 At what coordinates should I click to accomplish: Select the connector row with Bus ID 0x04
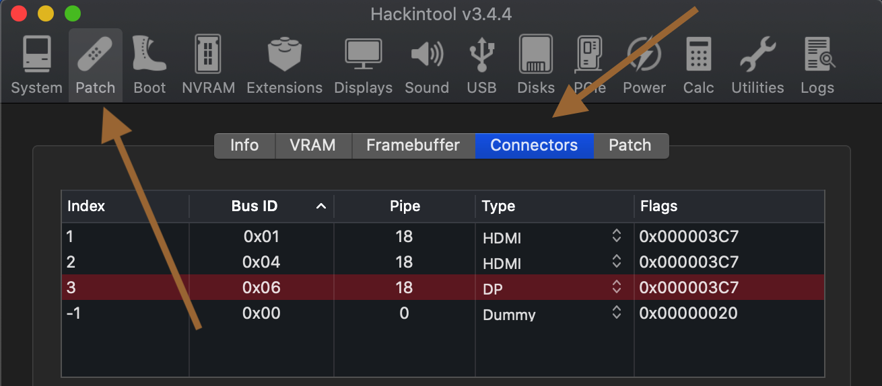coord(261,262)
